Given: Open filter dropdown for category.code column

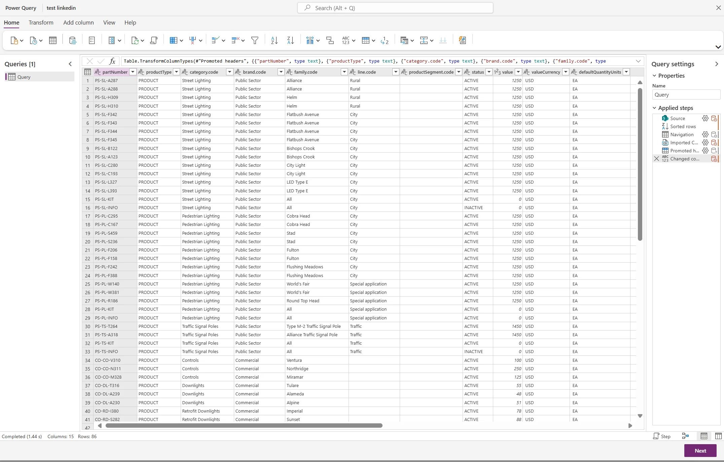Looking at the screenshot, I should click(x=229, y=72).
